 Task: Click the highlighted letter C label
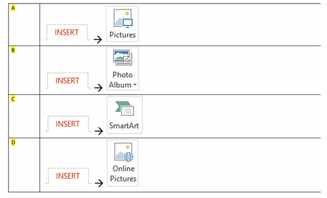click(x=13, y=99)
